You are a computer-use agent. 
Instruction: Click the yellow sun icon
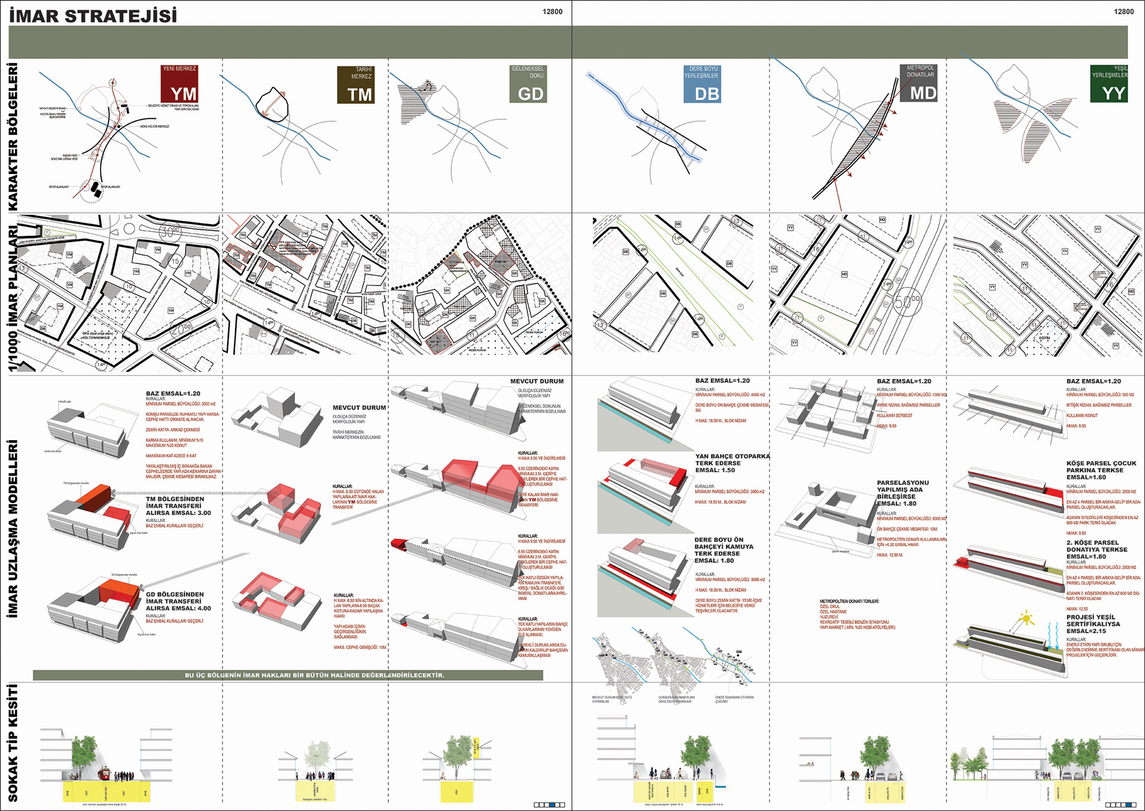click(x=1026, y=619)
